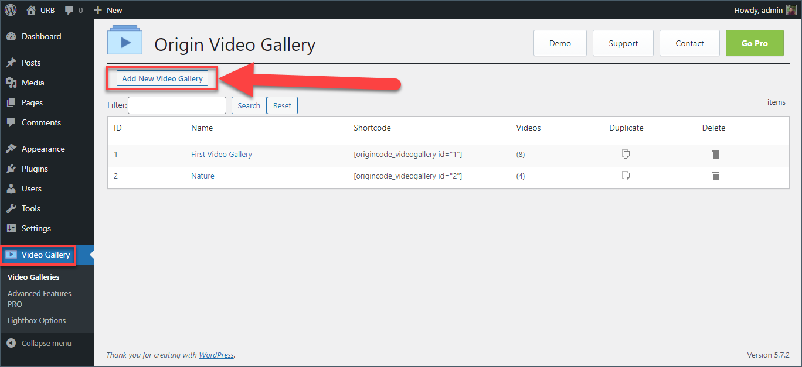
Task: Duplicate the First Video Gallery
Action: pyautogui.click(x=626, y=155)
